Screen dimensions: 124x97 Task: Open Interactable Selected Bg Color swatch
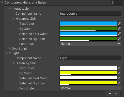click(x=88, y=39)
